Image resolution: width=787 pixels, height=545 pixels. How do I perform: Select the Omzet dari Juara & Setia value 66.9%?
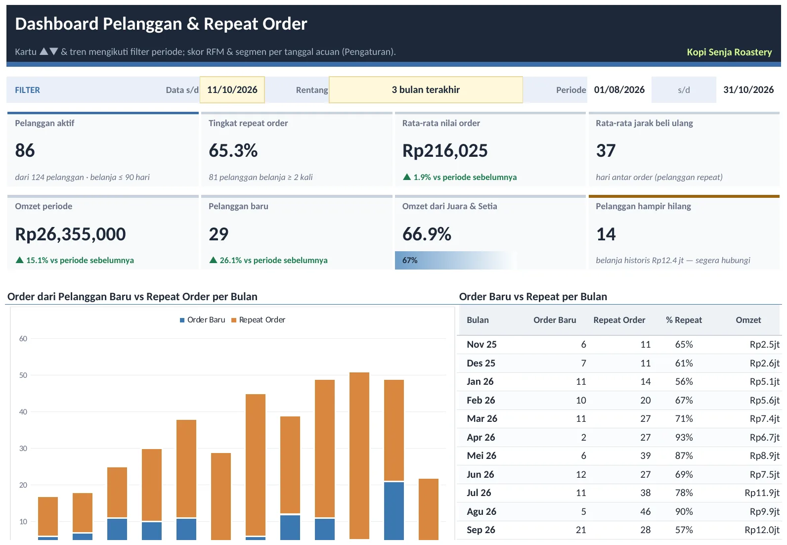(427, 234)
